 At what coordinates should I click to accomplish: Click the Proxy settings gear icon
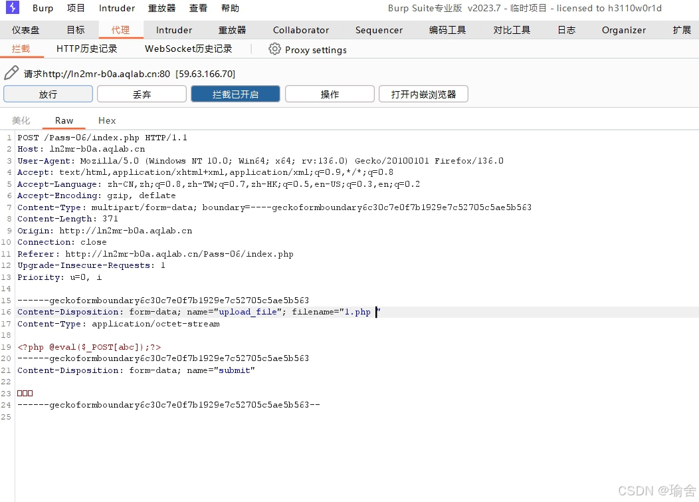(274, 49)
